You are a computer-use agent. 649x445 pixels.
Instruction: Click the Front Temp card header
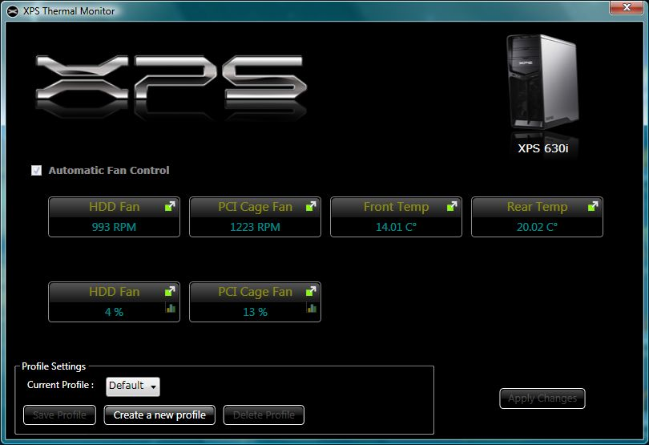pos(396,207)
